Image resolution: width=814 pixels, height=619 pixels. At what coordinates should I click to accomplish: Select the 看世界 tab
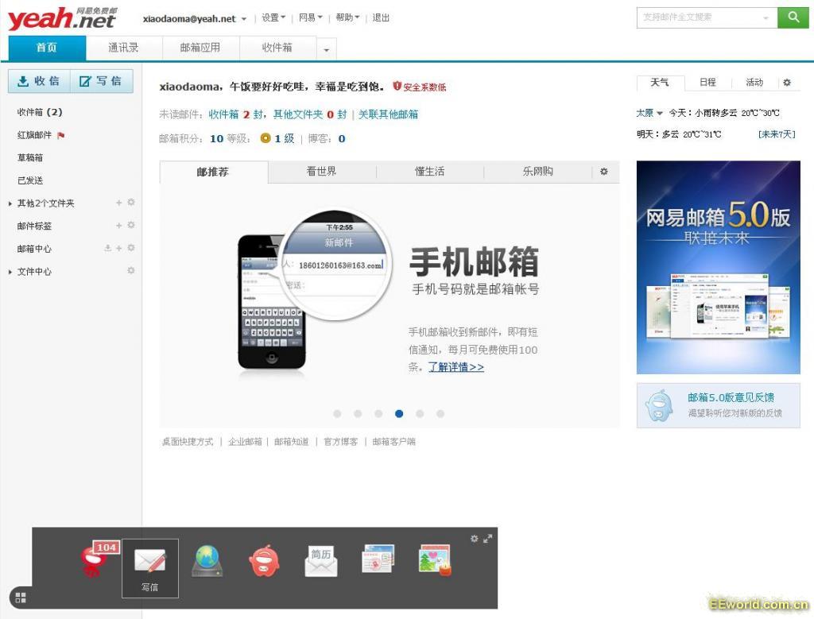tap(322, 172)
